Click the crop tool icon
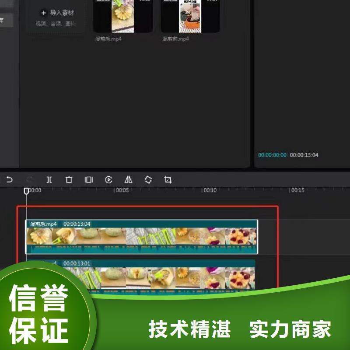The image size is (350, 350). (x=168, y=180)
